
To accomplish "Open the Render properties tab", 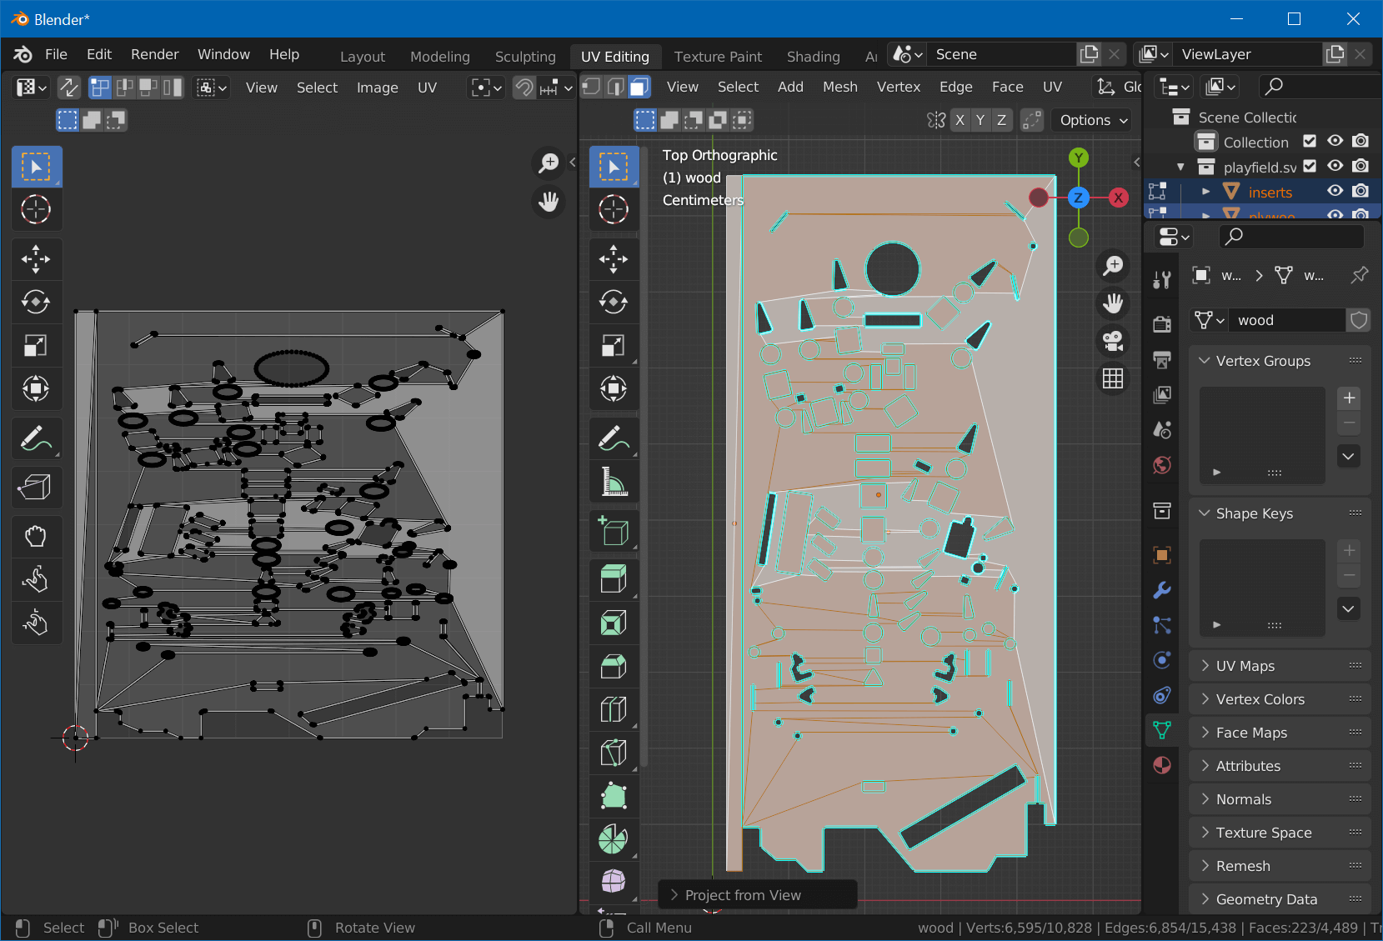I will coord(1162,324).
